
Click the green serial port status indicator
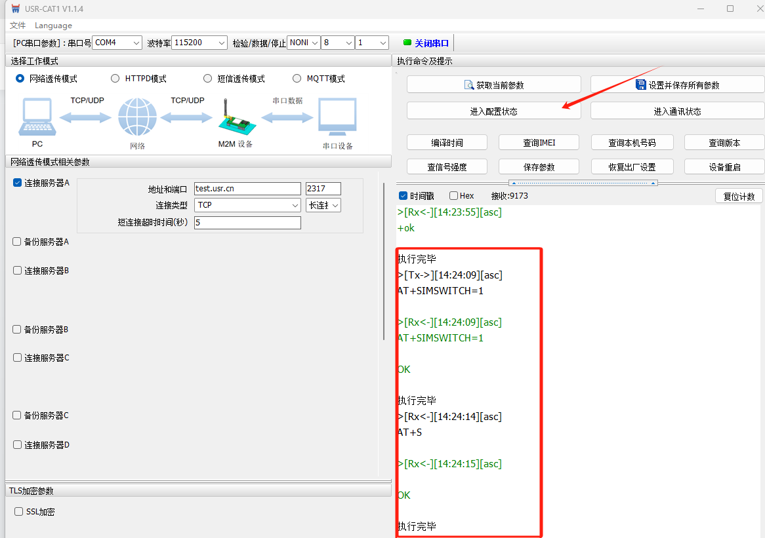[x=407, y=43]
